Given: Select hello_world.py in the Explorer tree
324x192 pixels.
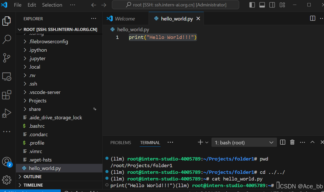Looking at the screenshot, I should click(59, 168).
